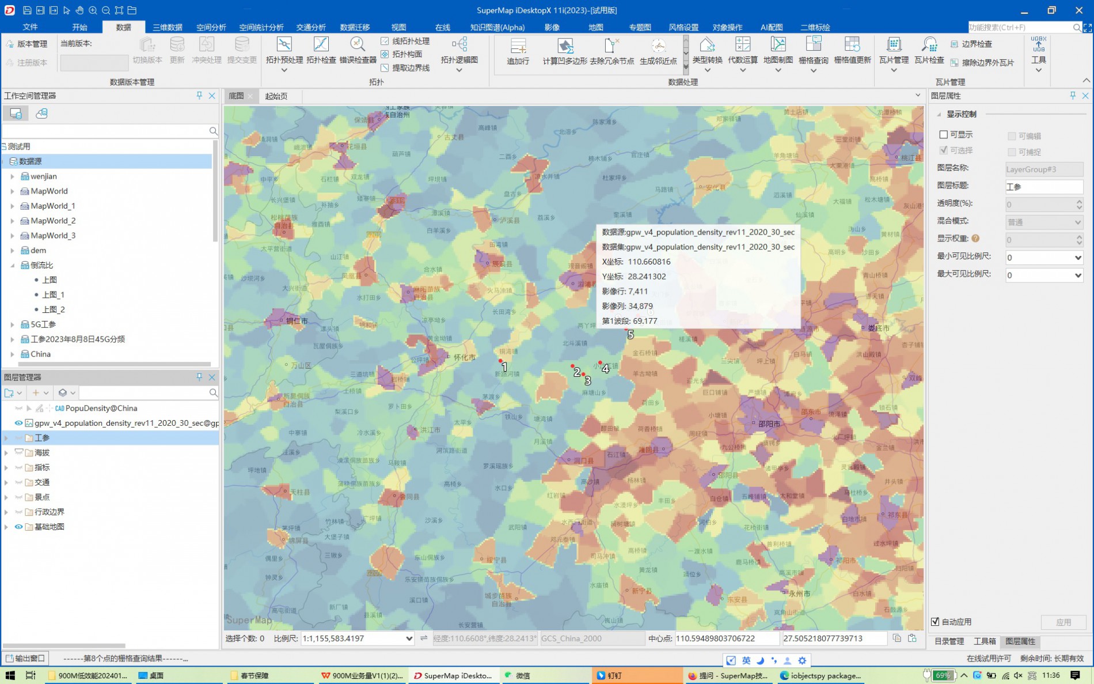Image resolution: width=1094 pixels, height=684 pixels.
Task: Click the copy center coordinates icon
Action: [x=897, y=638]
